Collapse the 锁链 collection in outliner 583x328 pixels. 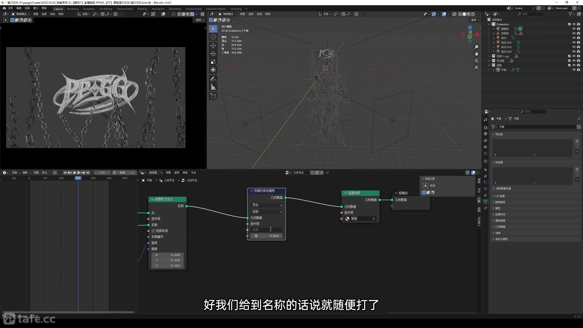click(x=489, y=65)
